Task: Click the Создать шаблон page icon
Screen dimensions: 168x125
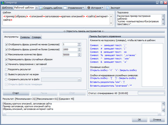Action: tap(41, 8)
